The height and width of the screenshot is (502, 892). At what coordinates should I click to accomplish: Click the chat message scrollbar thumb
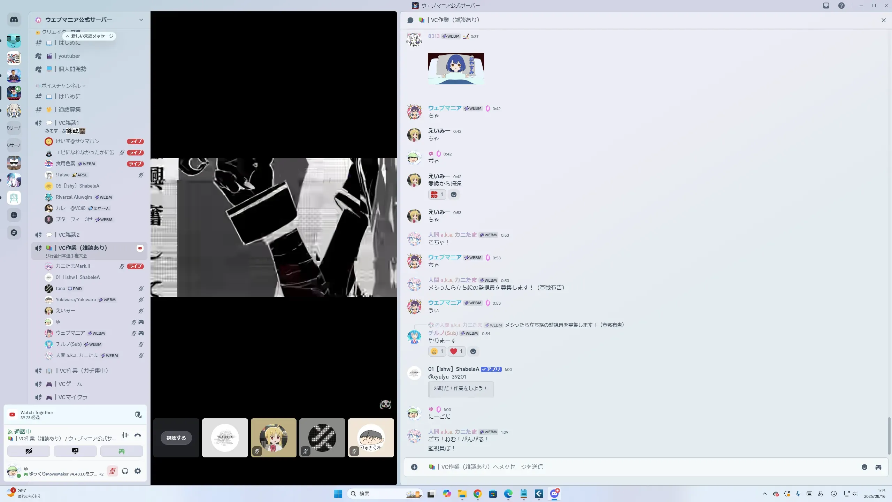coord(889,436)
